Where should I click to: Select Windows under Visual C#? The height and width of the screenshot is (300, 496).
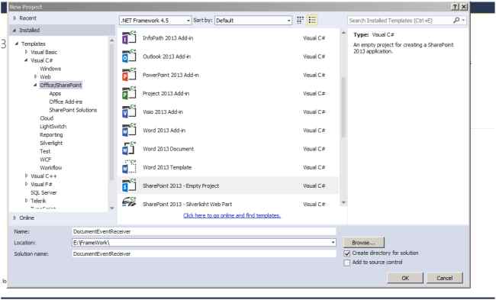(50, 69)
